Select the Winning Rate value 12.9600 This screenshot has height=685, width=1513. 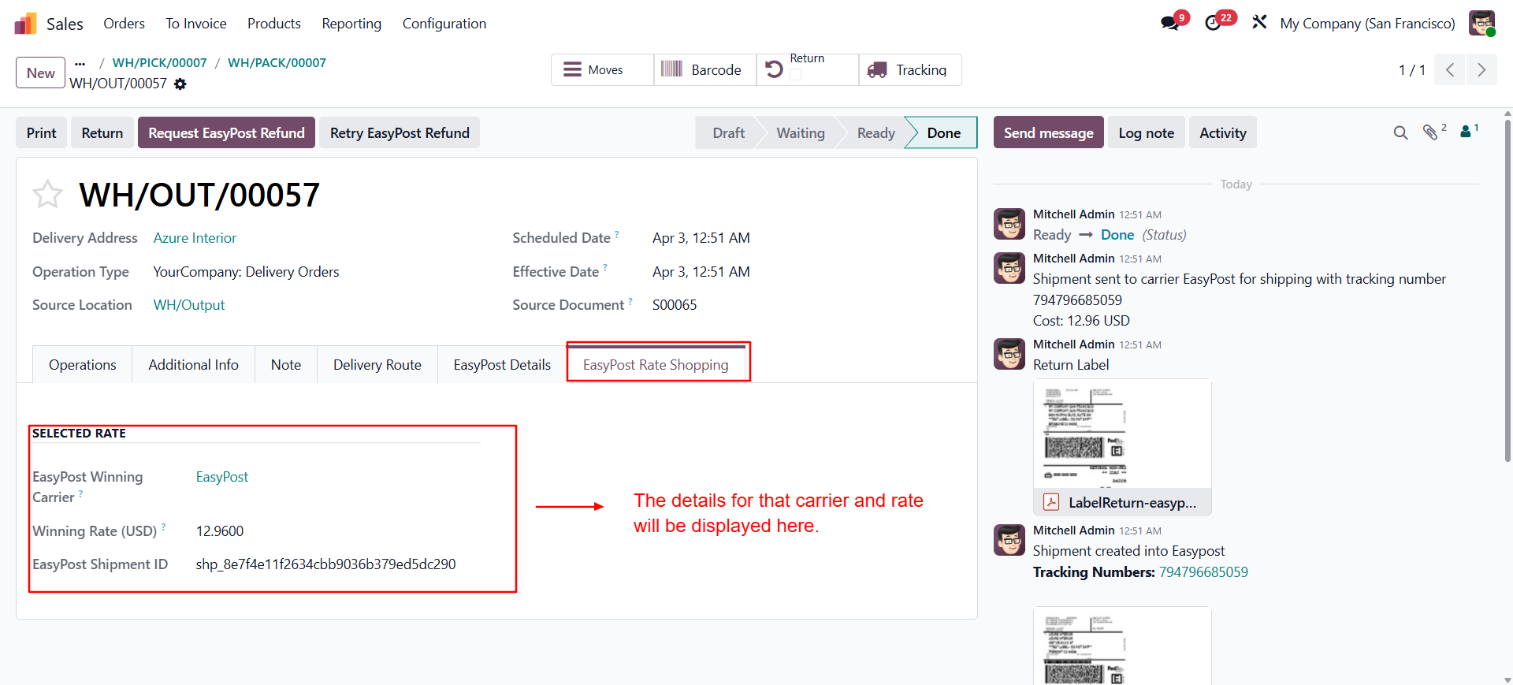(x=220, y=531)
